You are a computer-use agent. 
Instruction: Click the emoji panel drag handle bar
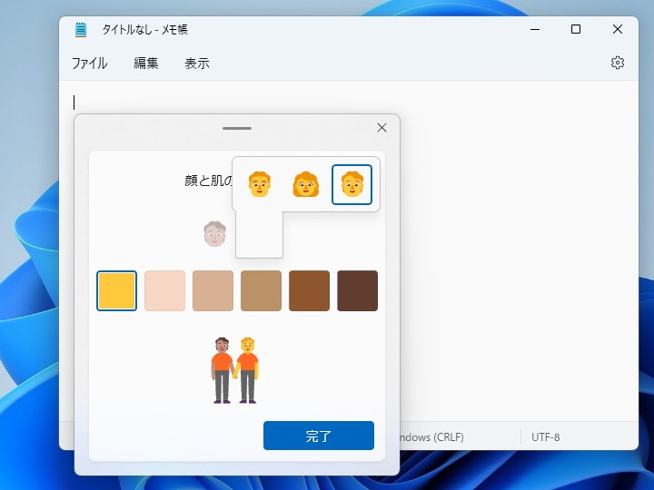(237, 128)
